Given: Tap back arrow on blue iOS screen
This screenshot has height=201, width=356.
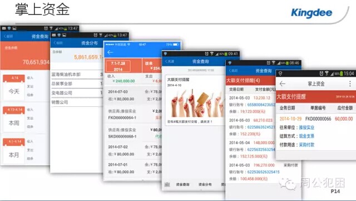Looking at the screenshot, I should pos(110,52).
